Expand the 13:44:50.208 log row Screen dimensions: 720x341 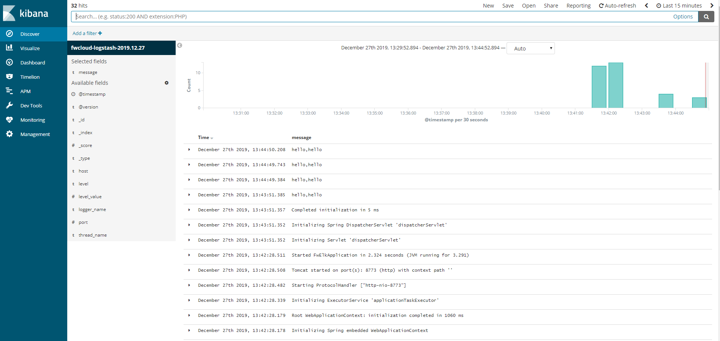tap(189, 150)
